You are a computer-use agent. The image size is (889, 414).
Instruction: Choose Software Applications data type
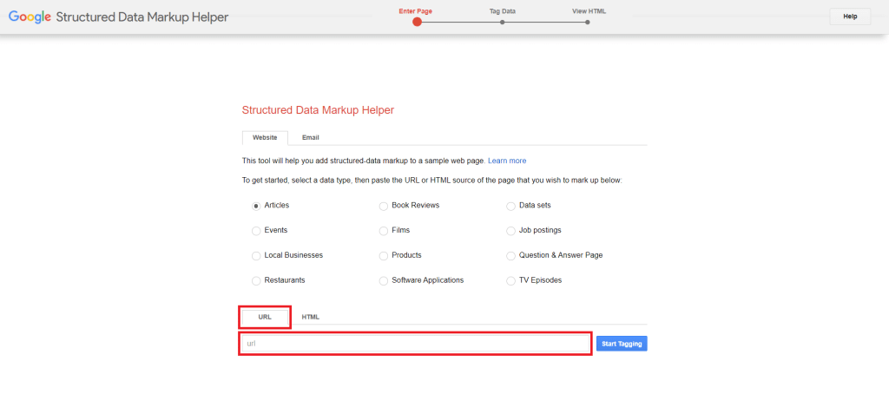click(383, 280)
